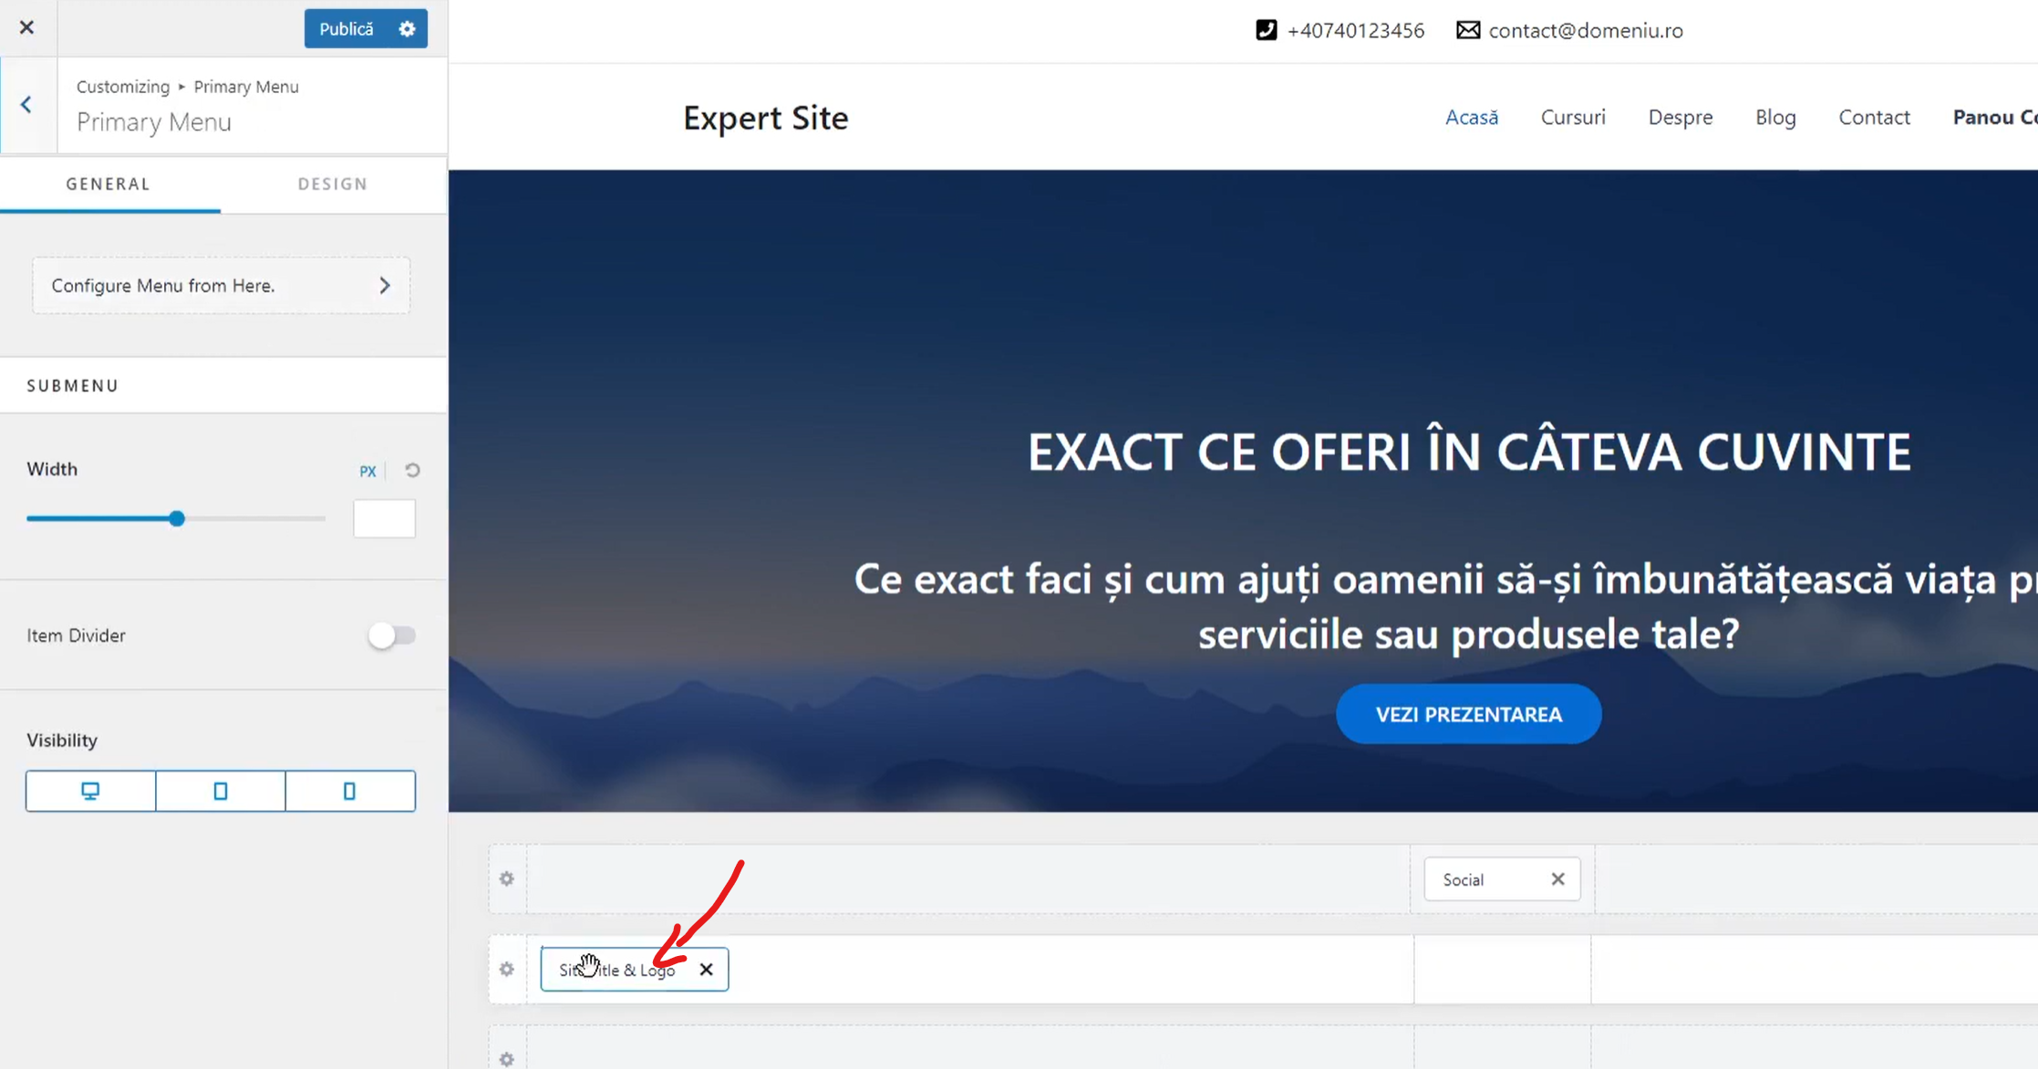This screenshot has height=1069, width=2038.
Task: Change the PX width unit
Action: [x=367, y=471]
